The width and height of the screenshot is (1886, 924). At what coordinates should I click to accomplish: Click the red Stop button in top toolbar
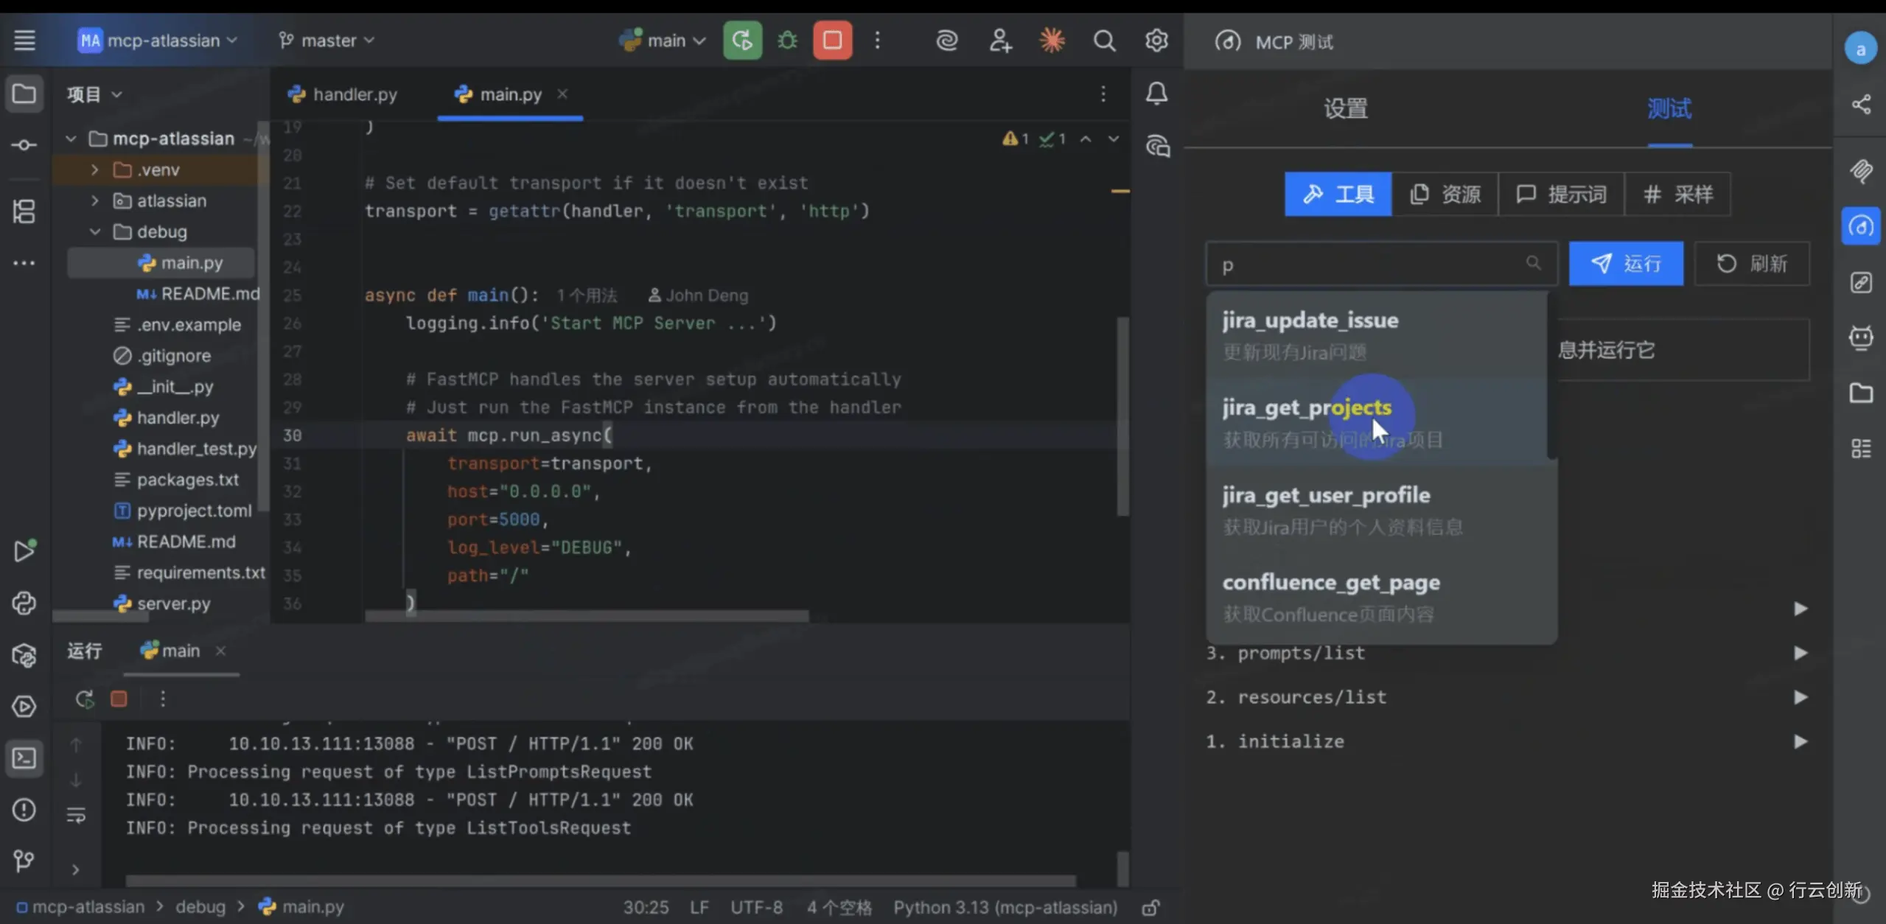[x=832, y=40]
